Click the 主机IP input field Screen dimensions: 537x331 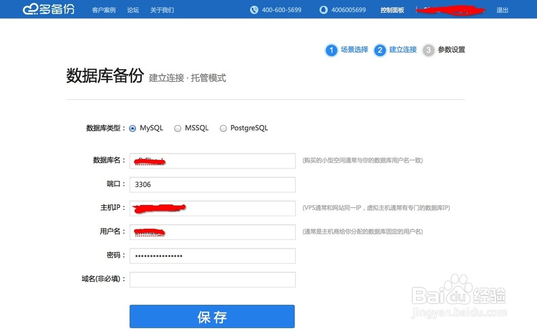(x=212, y=208)
